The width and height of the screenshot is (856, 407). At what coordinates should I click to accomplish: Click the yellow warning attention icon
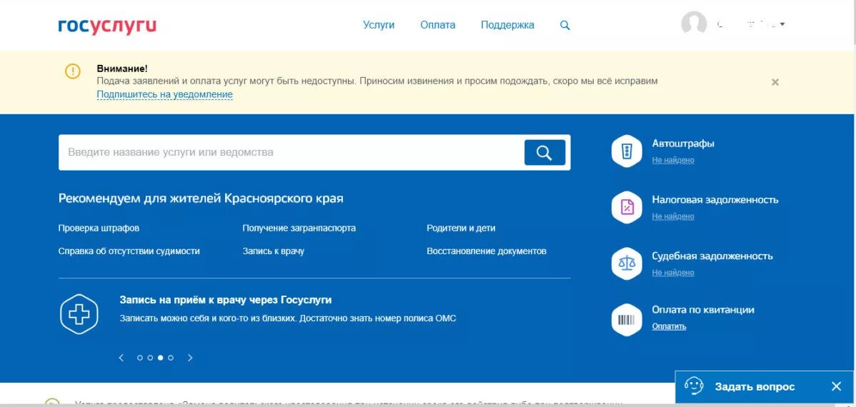[73, 71]
